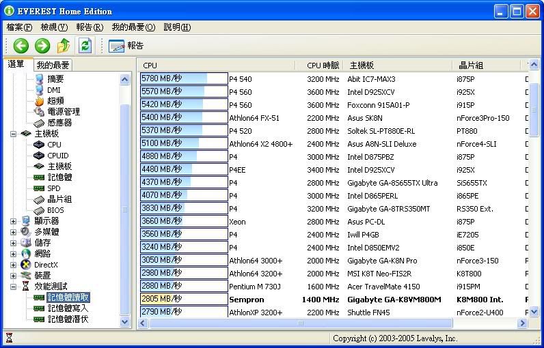Open the 感應器 sensor icon
The image size is (544, 348).
pyautogui.click(x=39, y=123)
